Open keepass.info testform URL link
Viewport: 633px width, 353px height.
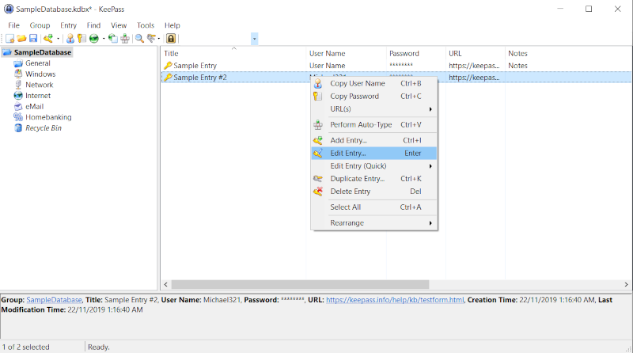(395, 300)
